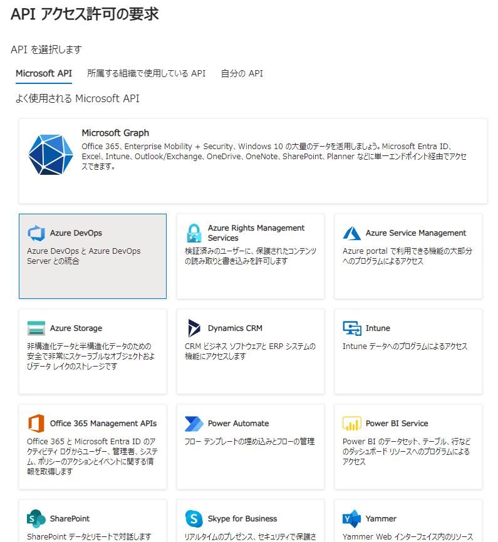Click 'CRM ビジネス ソフトウェアと ERP' description

(250, 351)
